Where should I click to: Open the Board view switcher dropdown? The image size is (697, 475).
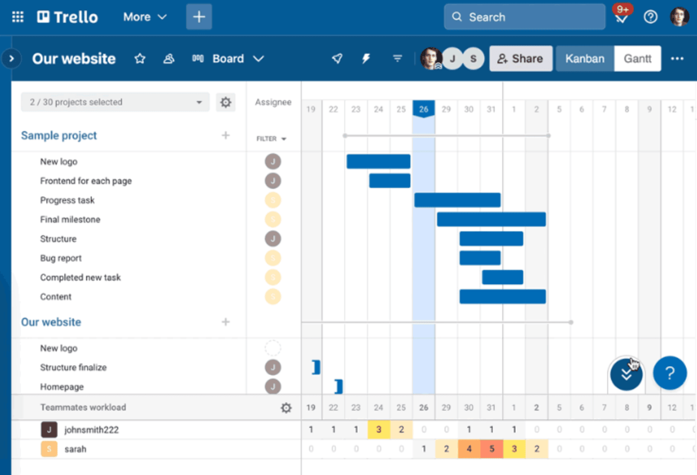tap(237, 59)
